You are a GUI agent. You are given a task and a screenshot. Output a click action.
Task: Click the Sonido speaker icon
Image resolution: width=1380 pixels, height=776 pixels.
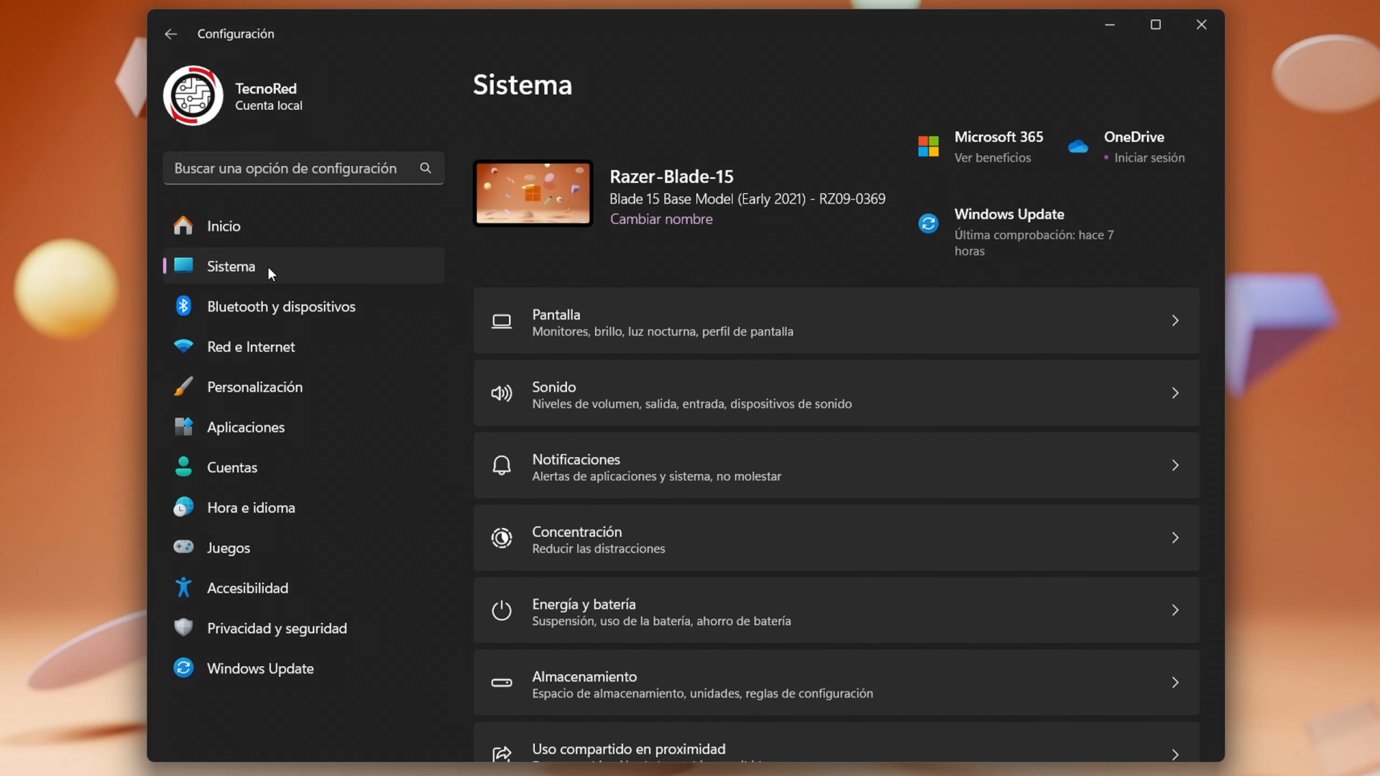click(x=502, y=393)
